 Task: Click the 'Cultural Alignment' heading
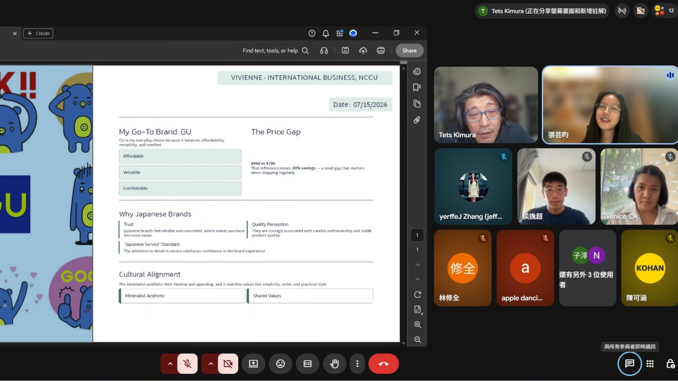pyautogui.click(x=150, y=274)
